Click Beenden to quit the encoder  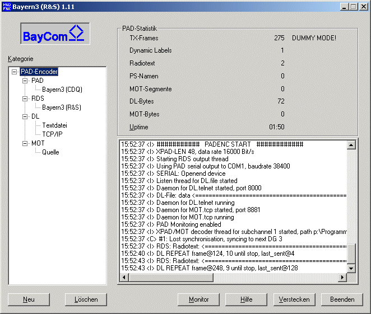pyautogui.click(x=342, y=299)
